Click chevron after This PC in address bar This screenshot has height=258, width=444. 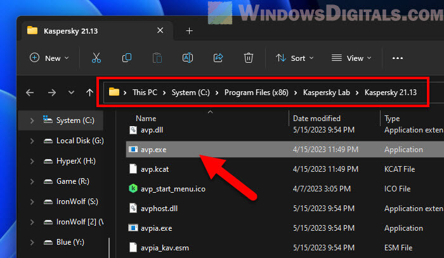pos(164,93)
